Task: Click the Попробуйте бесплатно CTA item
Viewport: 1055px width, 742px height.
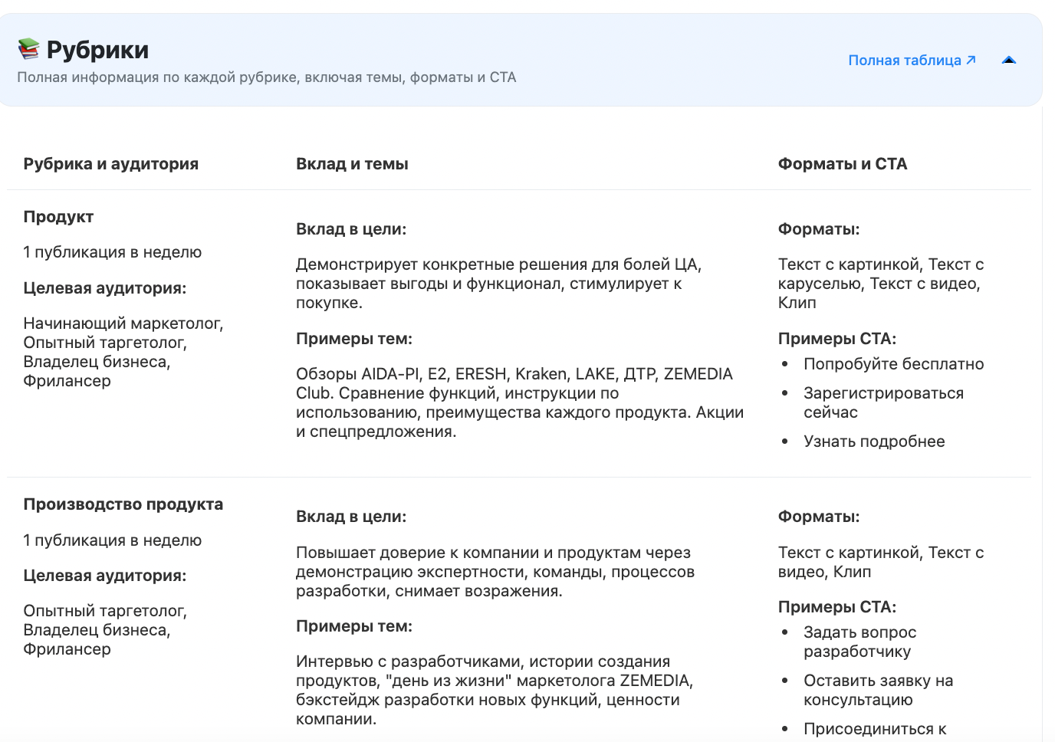Action: 893,364
